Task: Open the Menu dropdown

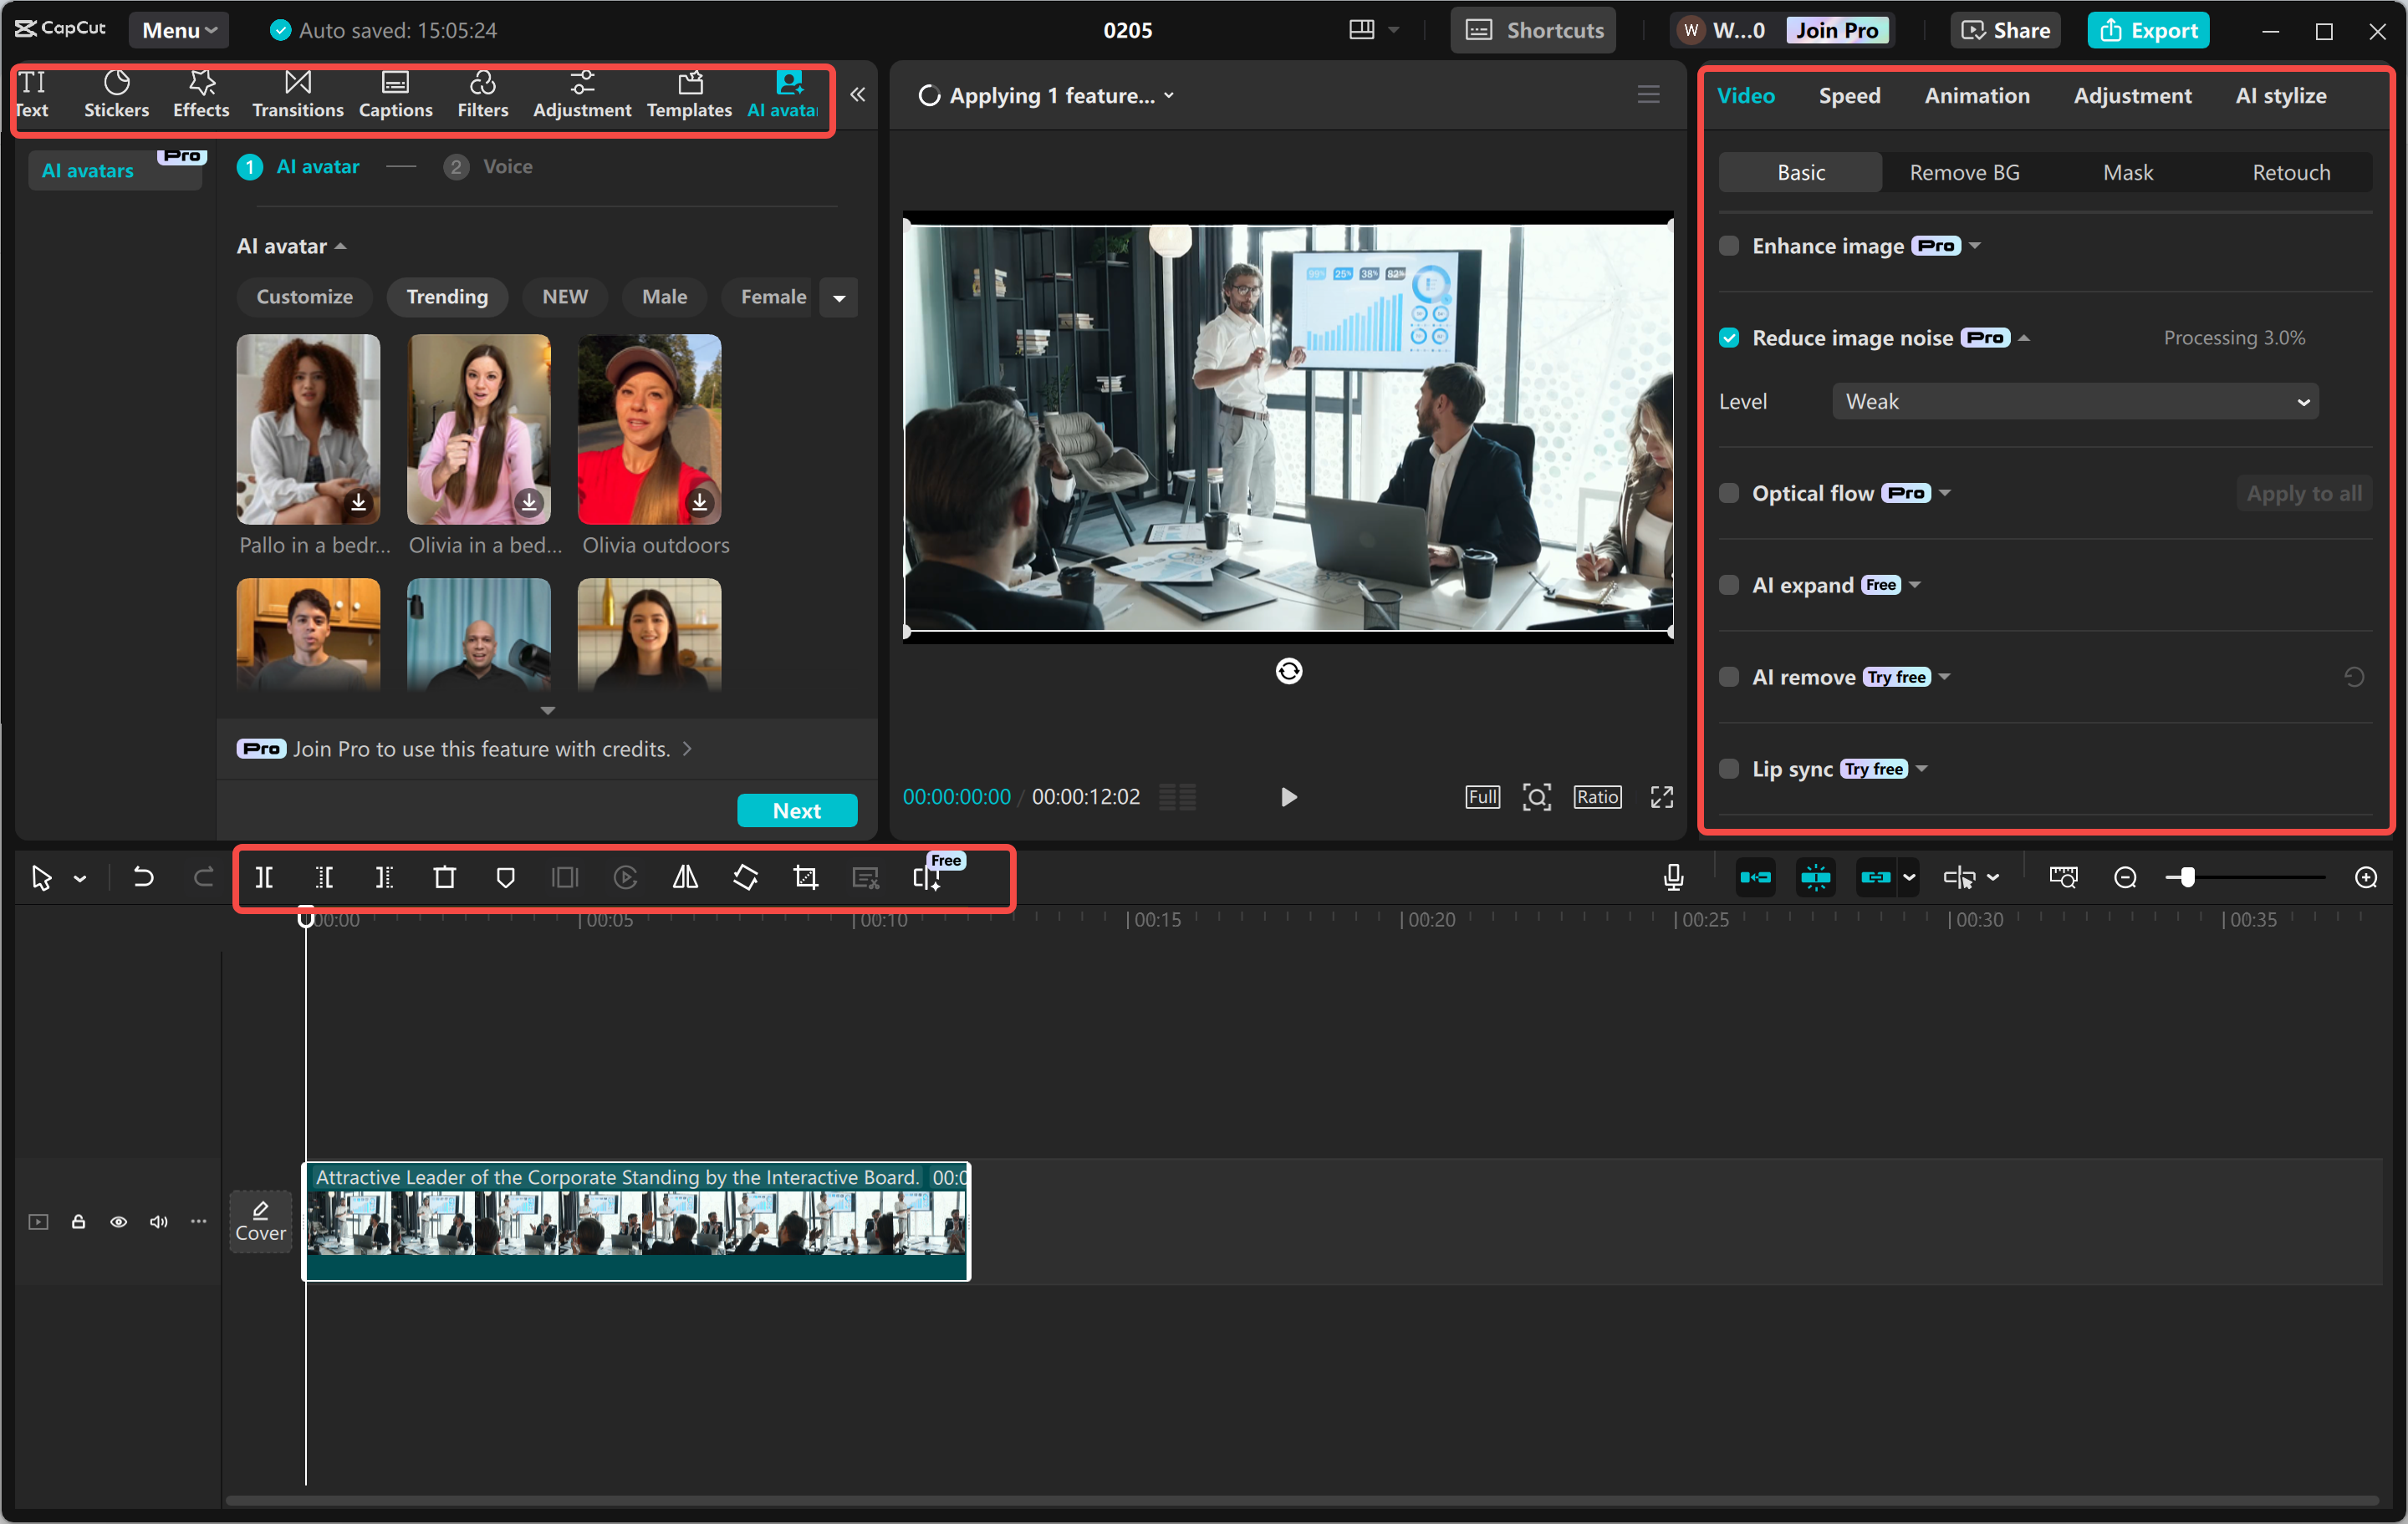Action: [x=179, y=30]
